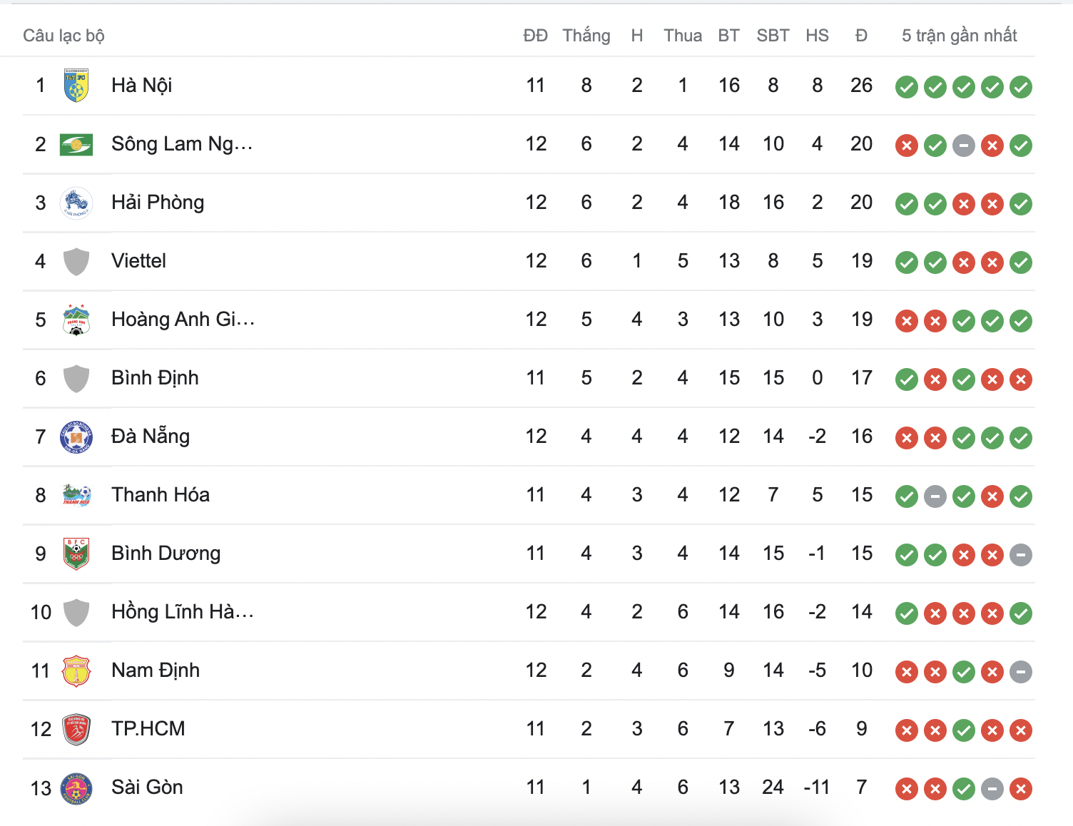
Task: Click the Nam Định club crest
Action: [x=76, y=671]
